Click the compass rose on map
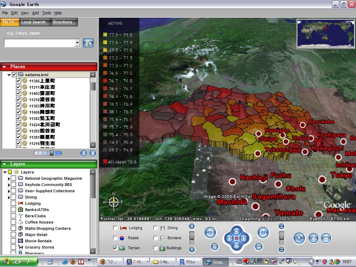Screen dimensions: 356x267 (x=114, y=202)
